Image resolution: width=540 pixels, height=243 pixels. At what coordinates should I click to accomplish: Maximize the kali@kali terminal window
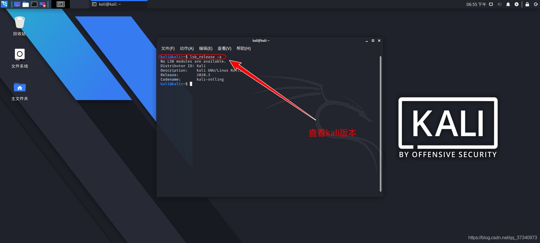tap(373, 41)
